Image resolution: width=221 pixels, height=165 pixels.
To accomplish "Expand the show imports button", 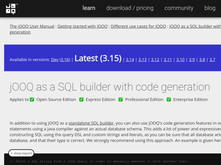I will (x=21, y=153).
